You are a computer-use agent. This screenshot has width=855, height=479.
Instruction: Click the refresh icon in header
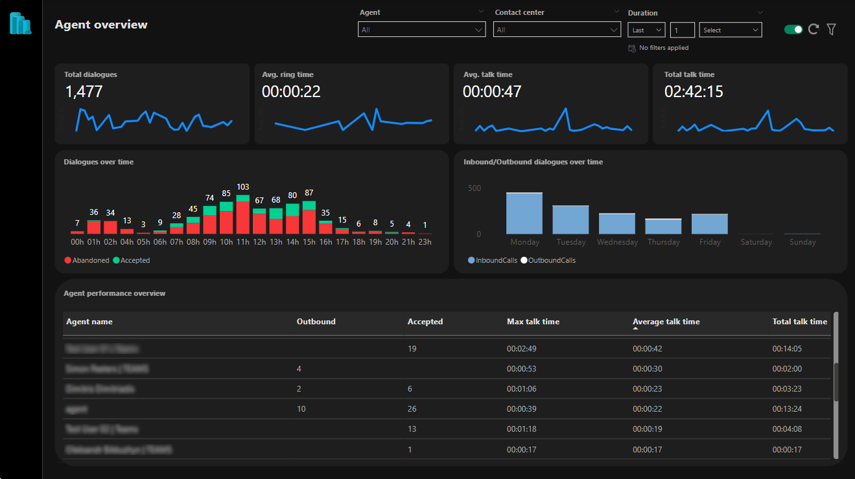click(x=814, y=29)
